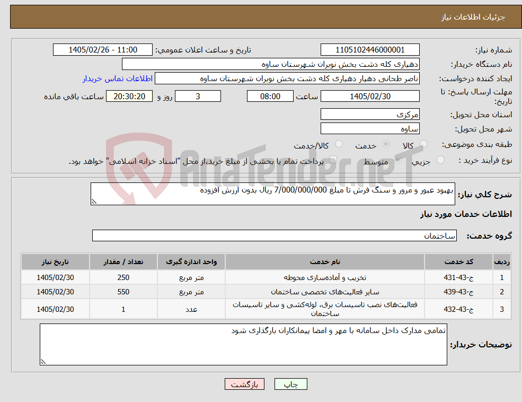
Task: Click the تاریخ نیاز column header
Action: (55, 262)
